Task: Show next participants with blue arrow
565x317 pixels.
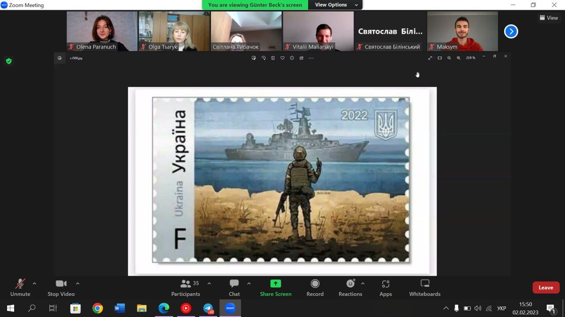Action: (x=511, y=31)
